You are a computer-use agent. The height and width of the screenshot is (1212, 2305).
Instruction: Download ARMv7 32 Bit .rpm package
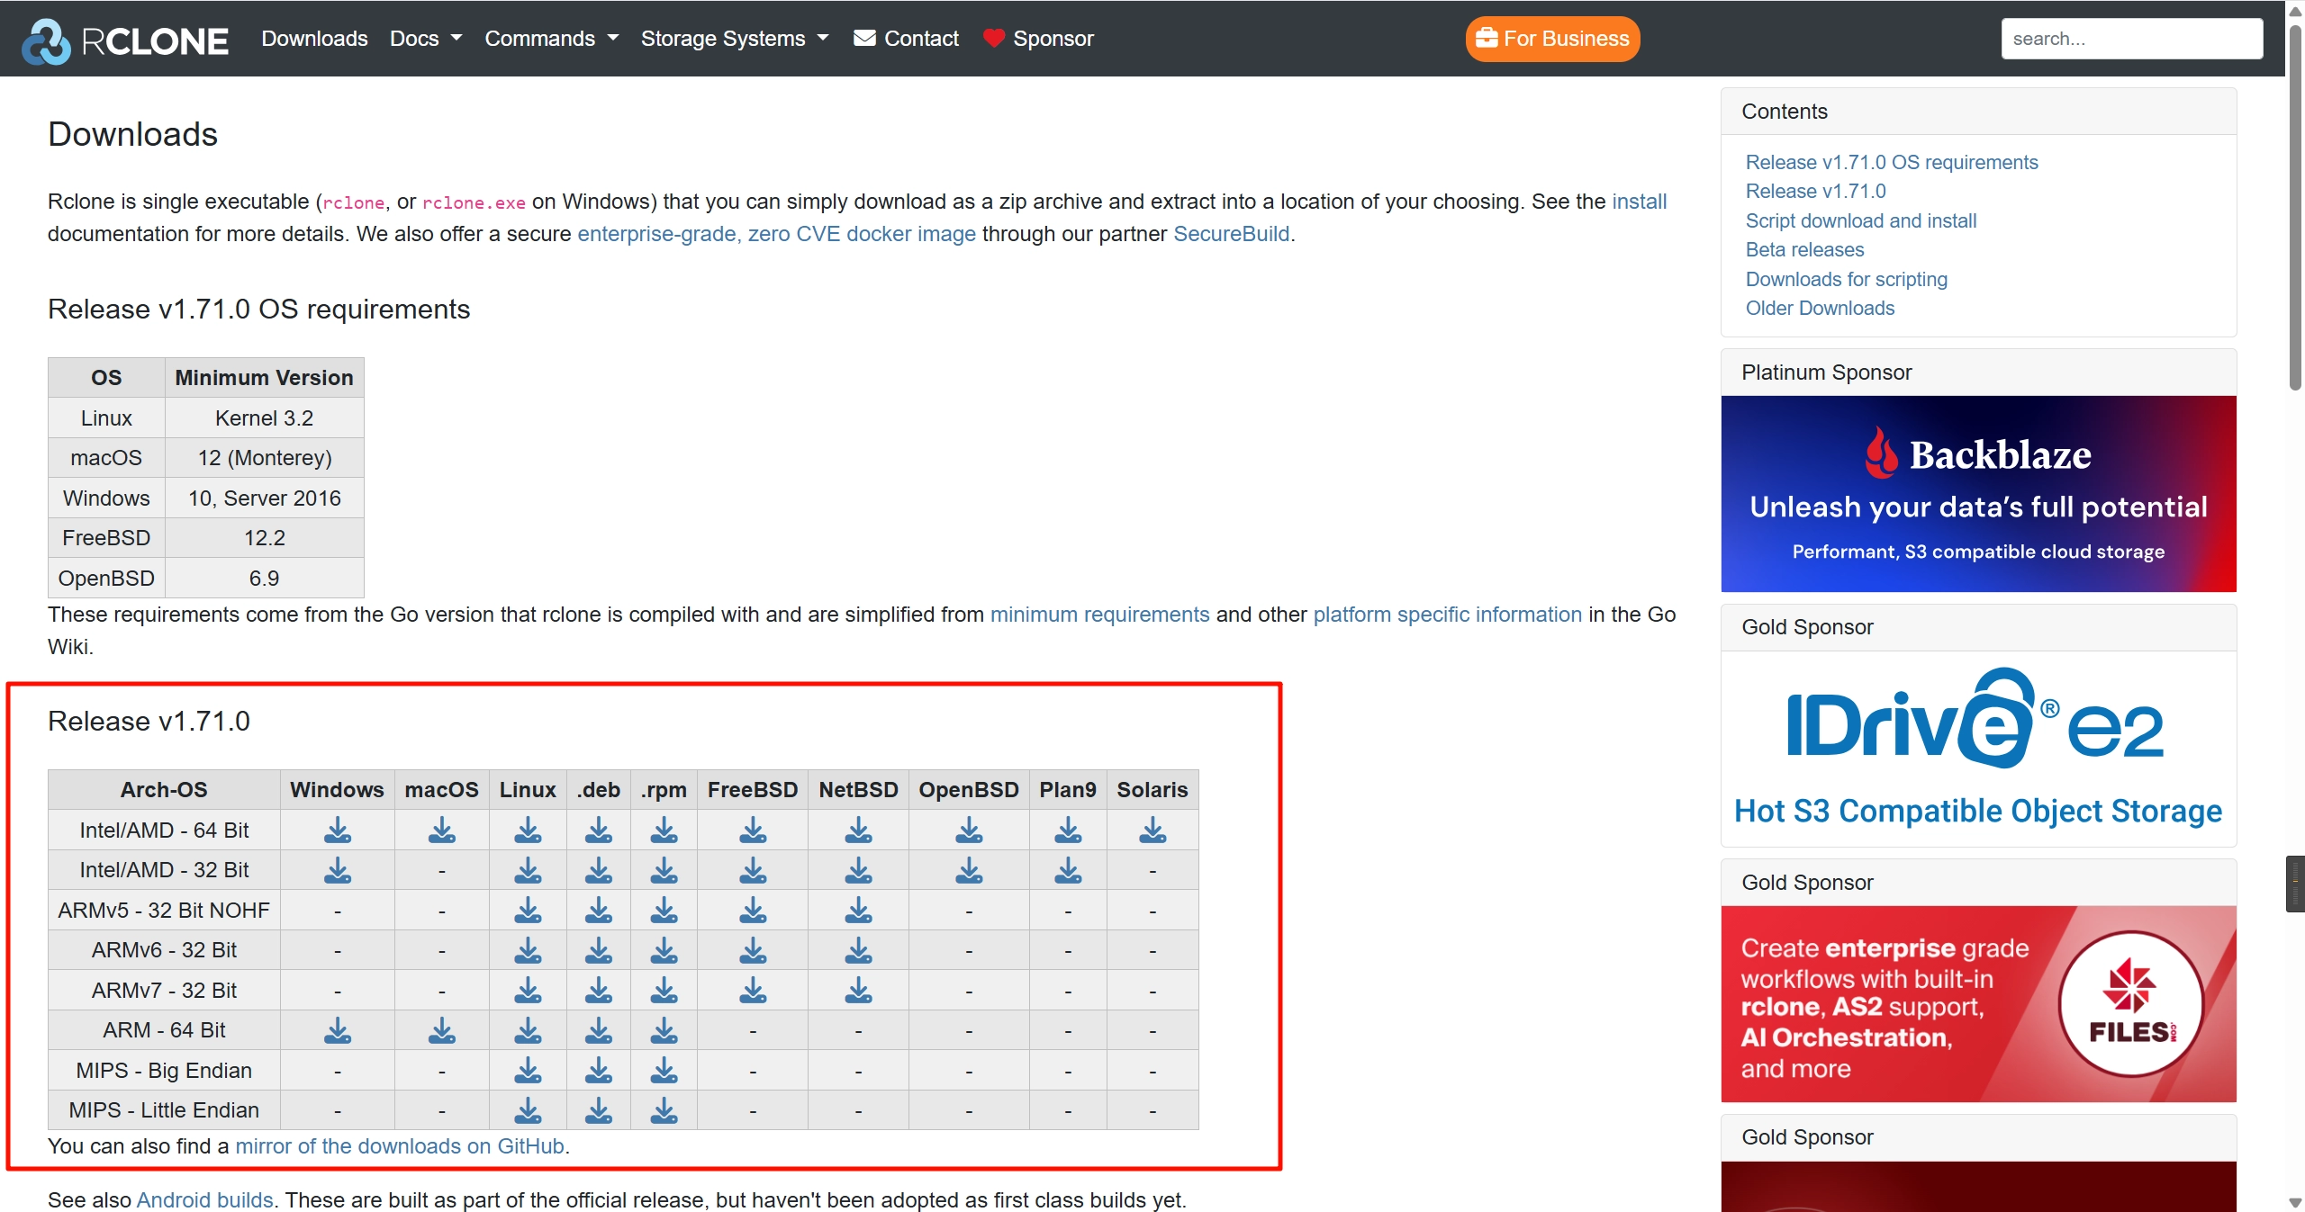[664, 990]
